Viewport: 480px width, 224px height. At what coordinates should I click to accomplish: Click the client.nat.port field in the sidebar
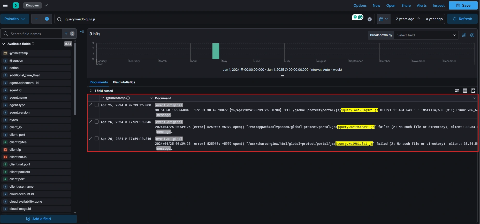click(36, 164)
